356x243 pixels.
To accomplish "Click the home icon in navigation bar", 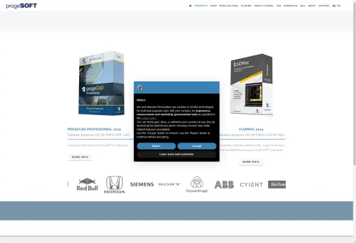I will 190,6.
